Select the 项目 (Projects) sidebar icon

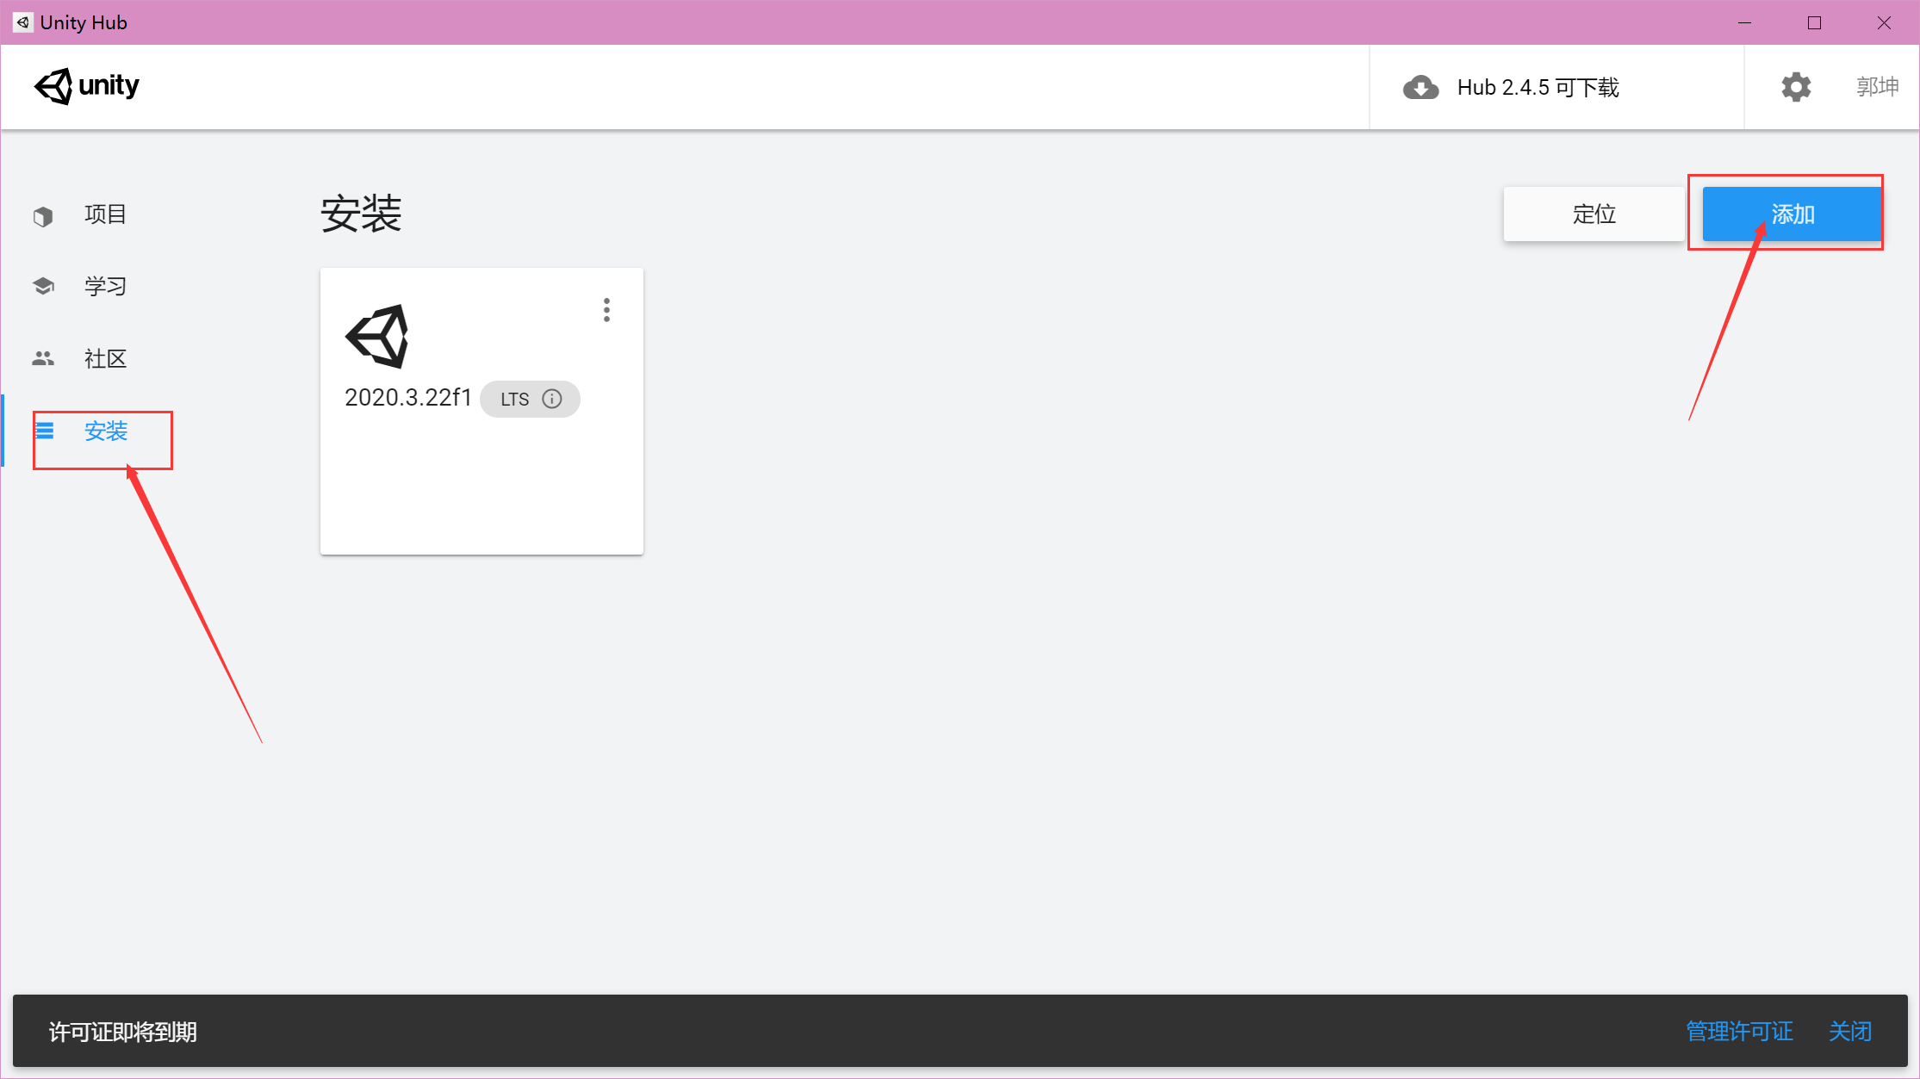pos(43,214)
